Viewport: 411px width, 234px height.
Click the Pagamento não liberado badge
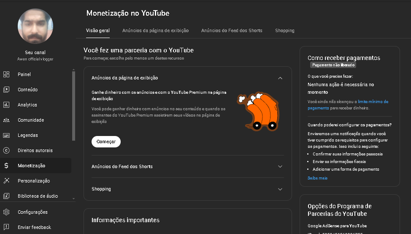[x=333, y=65]
